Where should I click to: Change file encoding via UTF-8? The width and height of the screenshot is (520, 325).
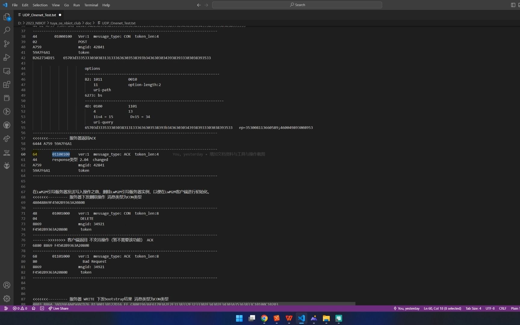coord(490,308)
